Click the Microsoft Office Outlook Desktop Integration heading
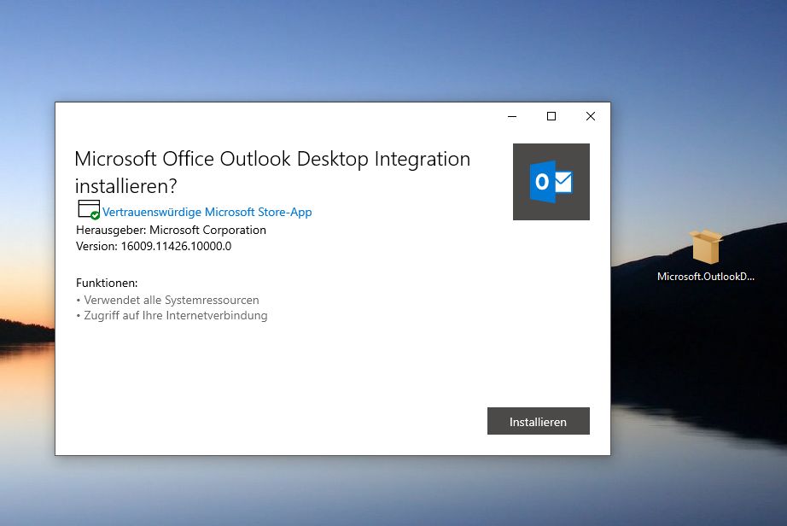The width and height of the screenshot is (787, 526). [x=272, y=172]
